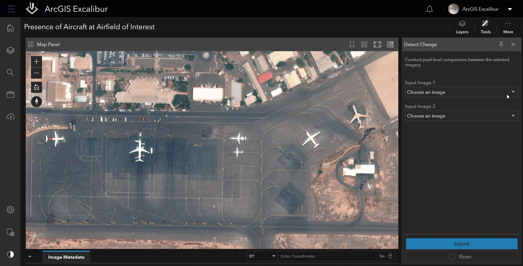Open Search from the left sidebar
Screen dimensions: 523x266
click(10, 72)
